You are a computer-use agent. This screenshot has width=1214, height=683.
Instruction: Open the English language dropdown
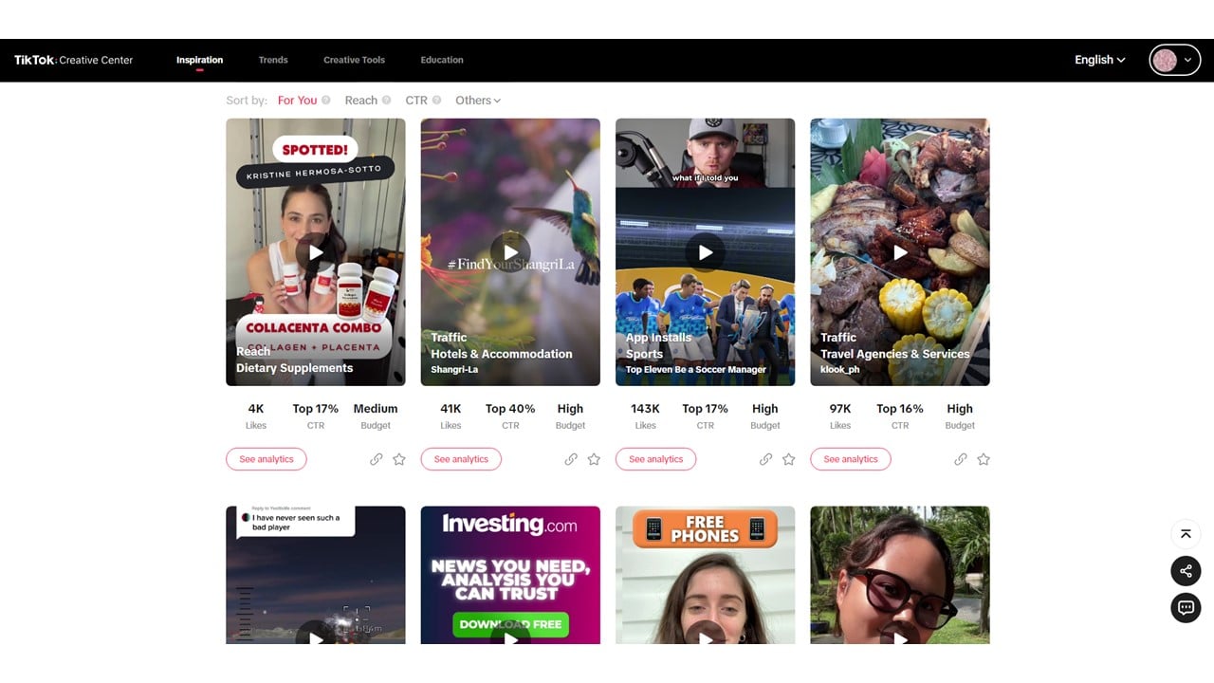click(1099, 60)
